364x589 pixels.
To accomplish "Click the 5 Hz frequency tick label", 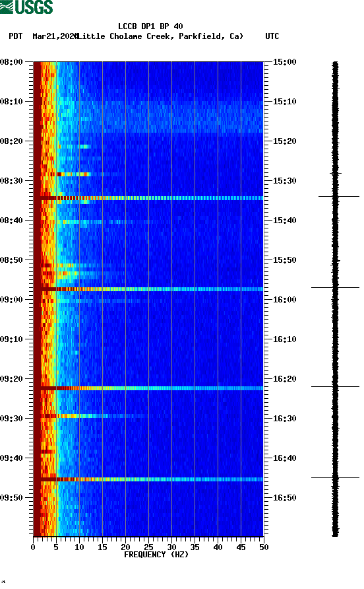I will point(56,547).
